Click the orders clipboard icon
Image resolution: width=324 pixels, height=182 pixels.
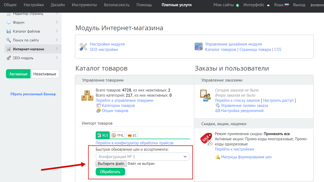[x=205, y=95]
